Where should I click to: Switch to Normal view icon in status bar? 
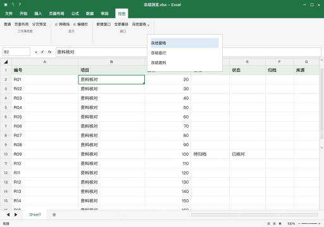tap(268, 224)
